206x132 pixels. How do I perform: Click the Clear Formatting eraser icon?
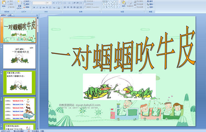(x=60, y=3)
